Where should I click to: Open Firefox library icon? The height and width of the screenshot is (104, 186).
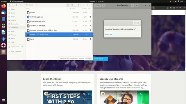(x=171, y=8)
